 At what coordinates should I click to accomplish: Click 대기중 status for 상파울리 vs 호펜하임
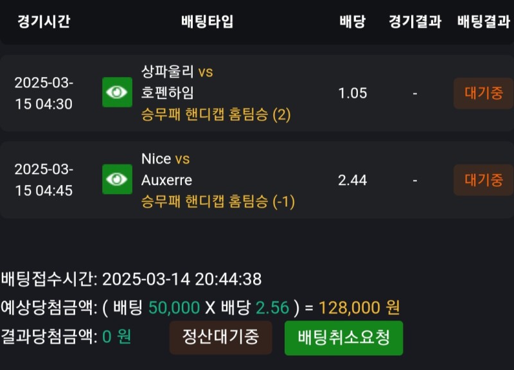tap(483, 92)
